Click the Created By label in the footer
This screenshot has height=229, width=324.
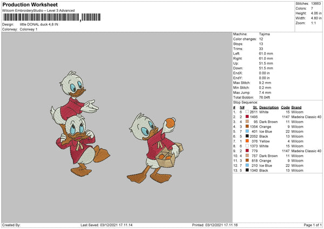[x=11, y=225]
